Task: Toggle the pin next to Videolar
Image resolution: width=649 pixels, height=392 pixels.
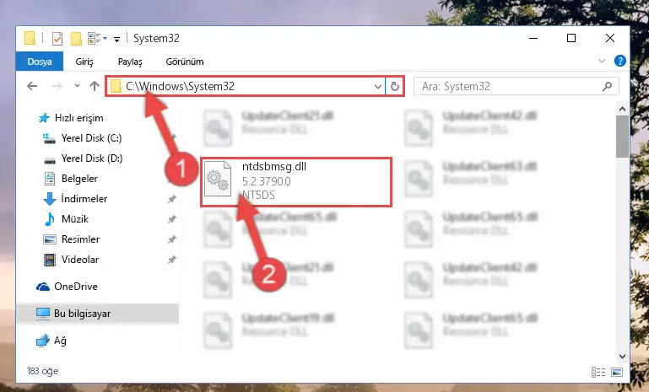Action: (x=171, y=260)
